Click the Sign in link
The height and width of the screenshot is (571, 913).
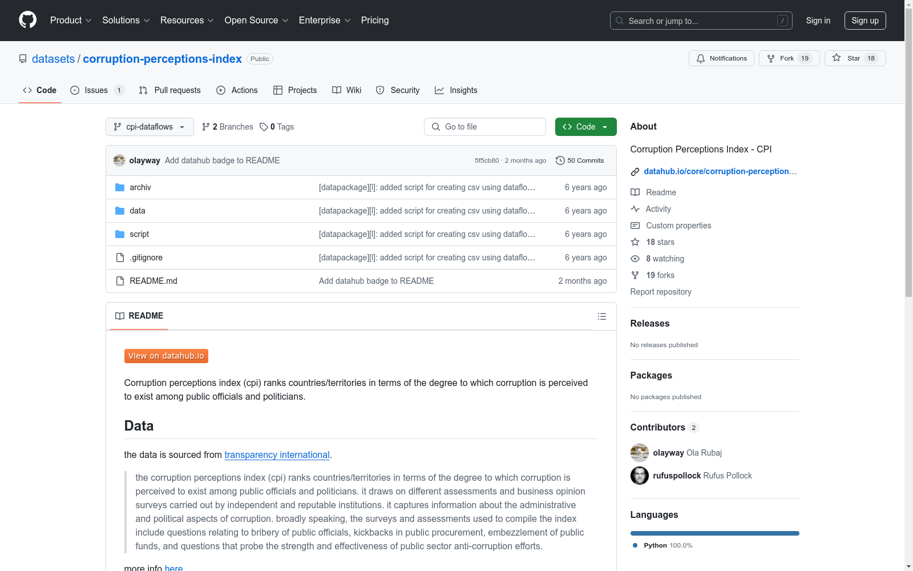[818, 21]
